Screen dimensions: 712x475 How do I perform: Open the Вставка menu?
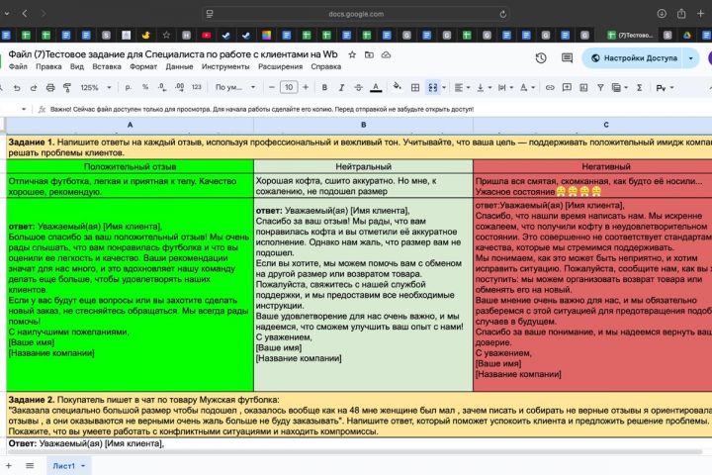click(x=107, y=67)
